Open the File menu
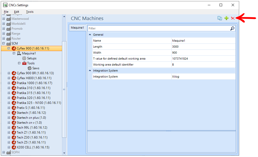 (6, 12)
